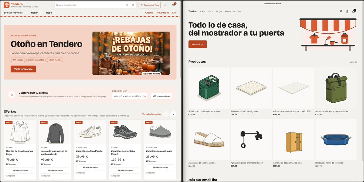The image size is (364, 182).
Task: Click Ver todas las ofertas link
Action: point(151,114)
